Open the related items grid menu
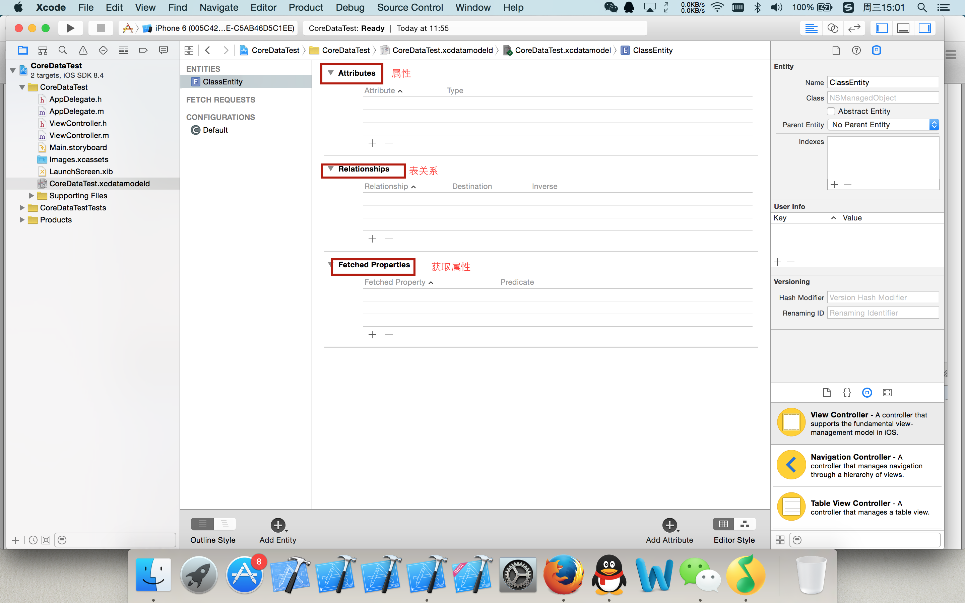This screenshot has width=965, height=603. (x=189, y=50)
